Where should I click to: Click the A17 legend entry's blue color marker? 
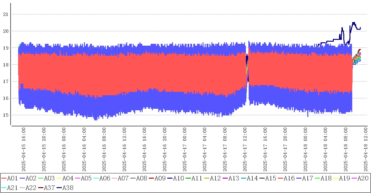tap(299, 178)
